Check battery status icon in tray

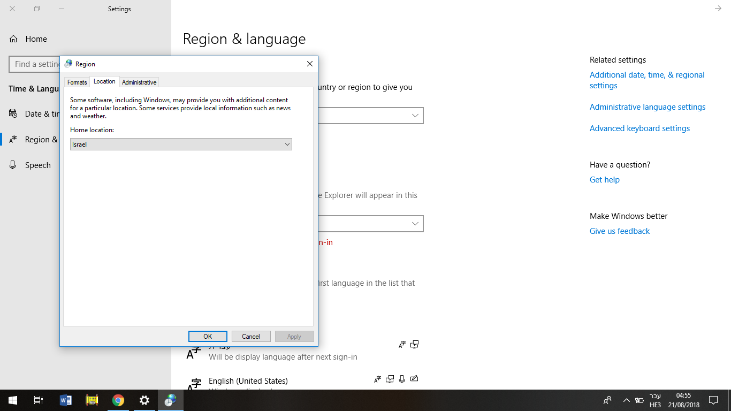point(639,400)
